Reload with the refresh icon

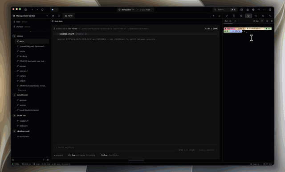click(42, 10)
